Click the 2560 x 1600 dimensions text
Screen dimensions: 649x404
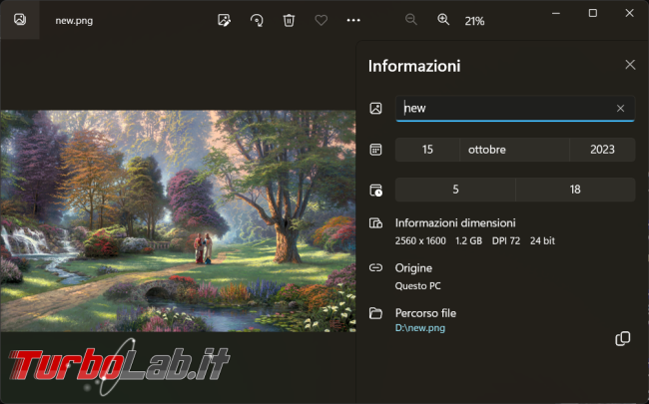[420, 240]
